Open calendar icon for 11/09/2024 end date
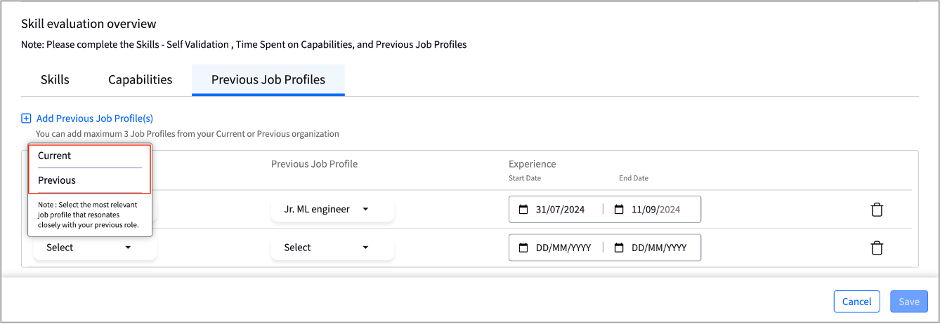This screenshot has width=940, height=324. (x=619, y=209)
